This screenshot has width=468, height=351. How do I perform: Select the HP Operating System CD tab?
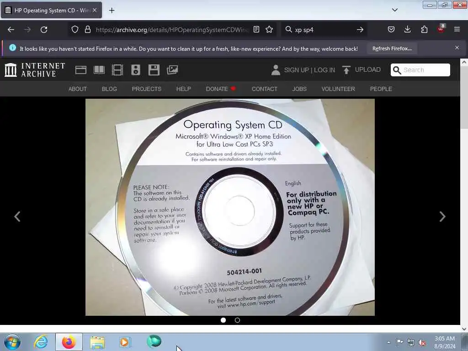tap(51, 11)
